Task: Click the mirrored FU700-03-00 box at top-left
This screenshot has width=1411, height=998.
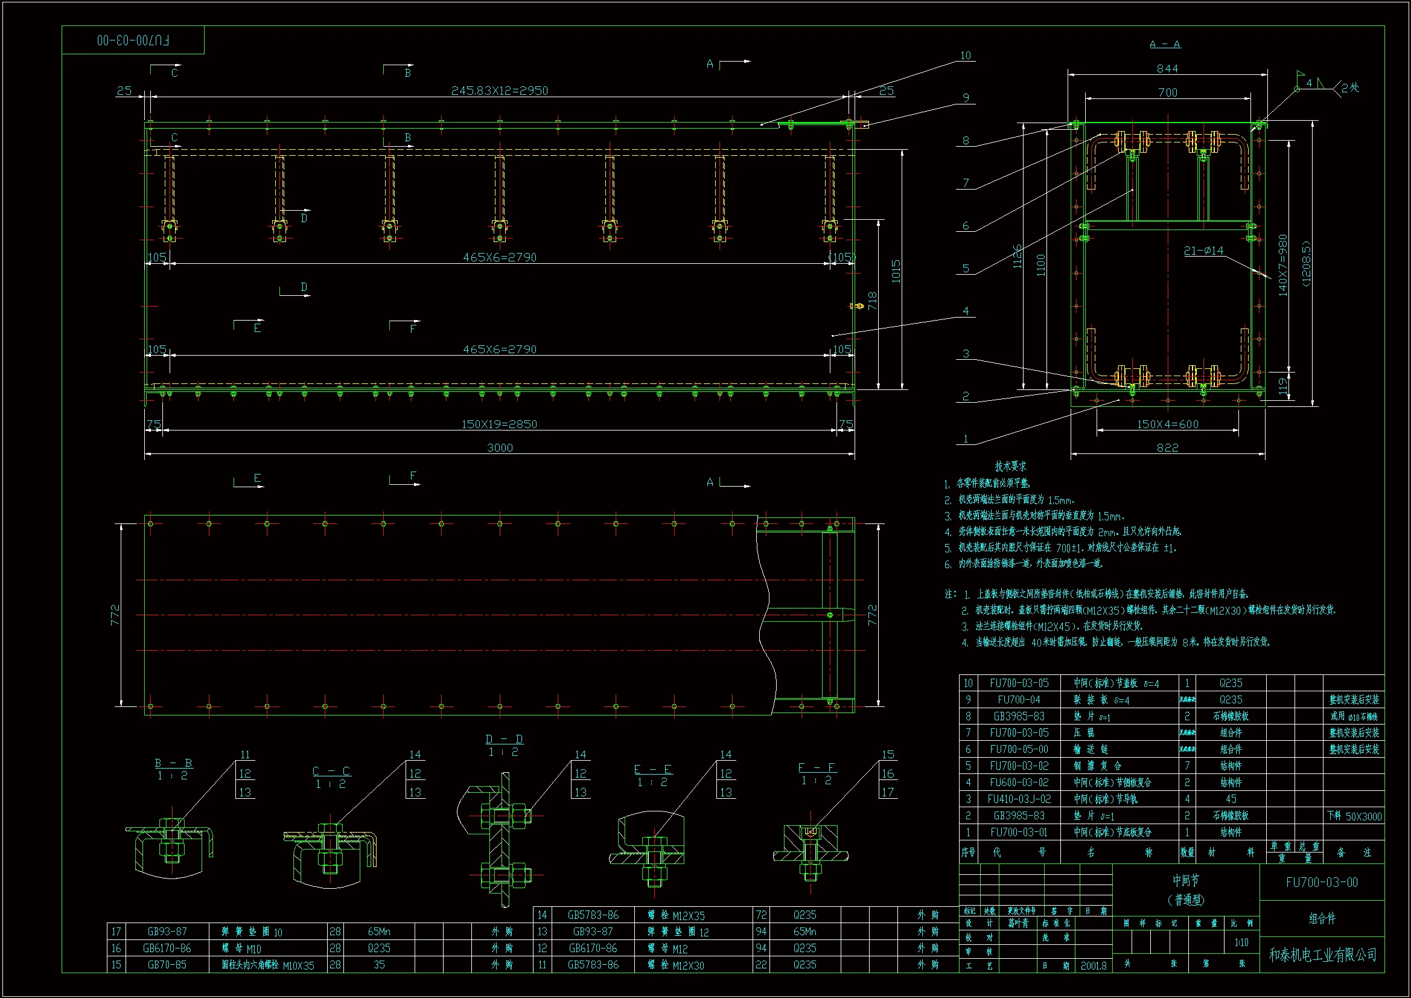Action: pyautogui.click(x=133, y=40)
